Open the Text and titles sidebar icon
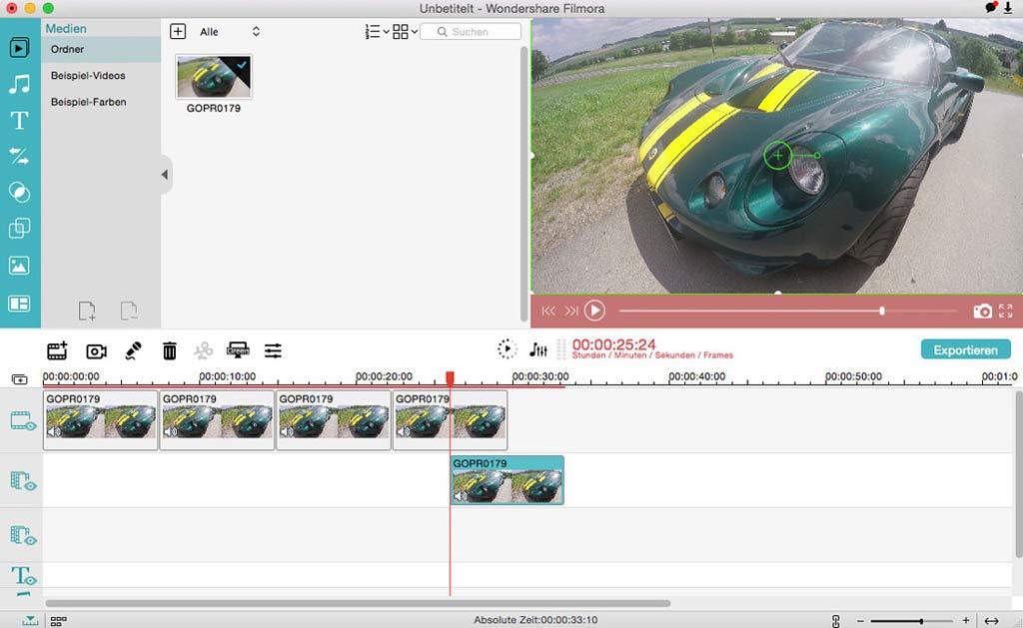Viewport: 1023px width, 628px height. point(19,120)
